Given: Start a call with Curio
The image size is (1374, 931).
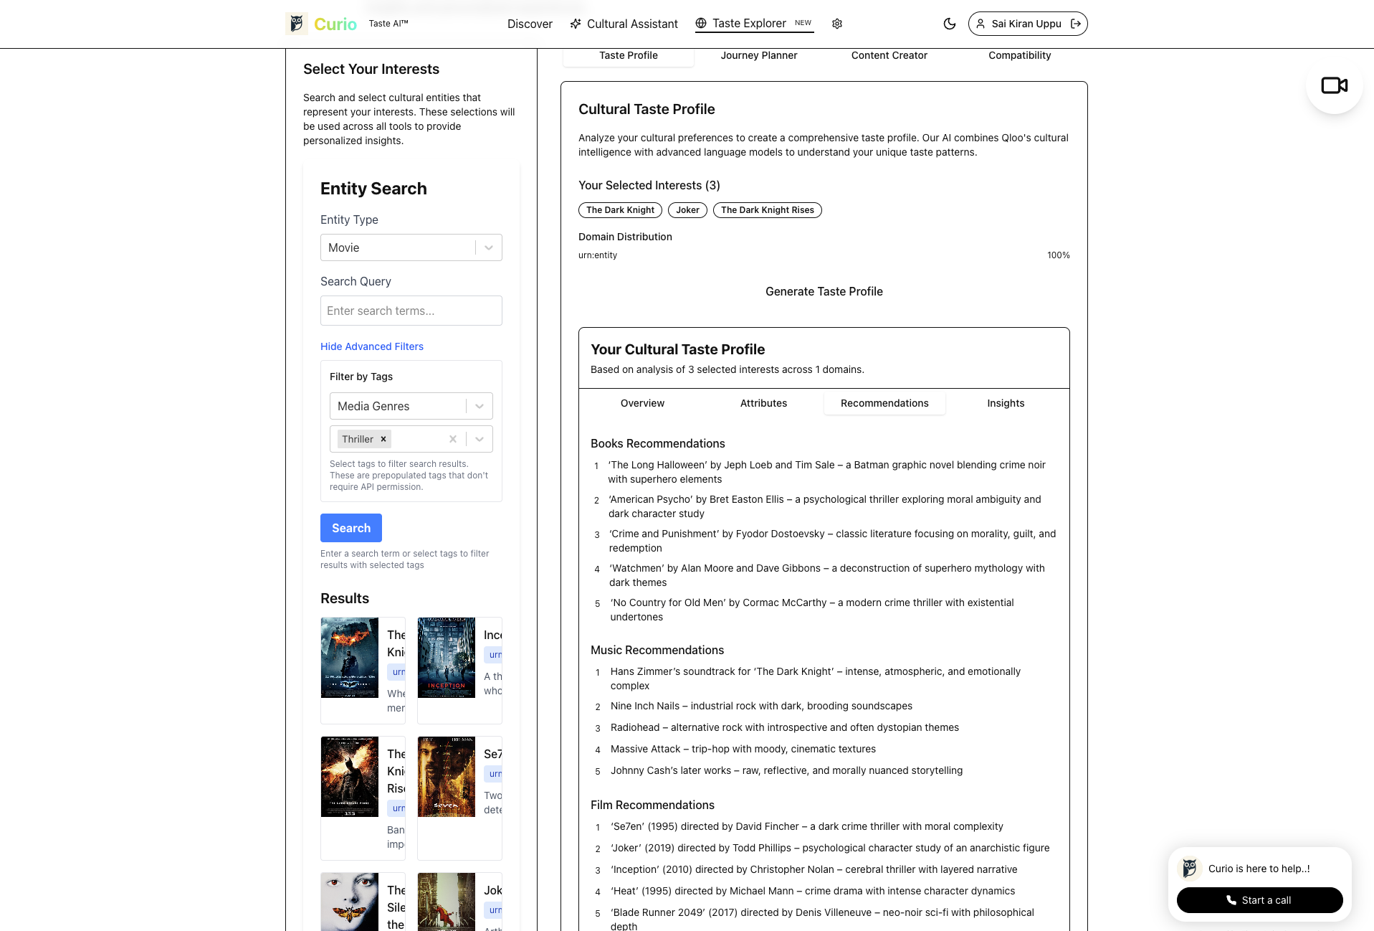Looking at the screenshot, I should pos(1259,900).
